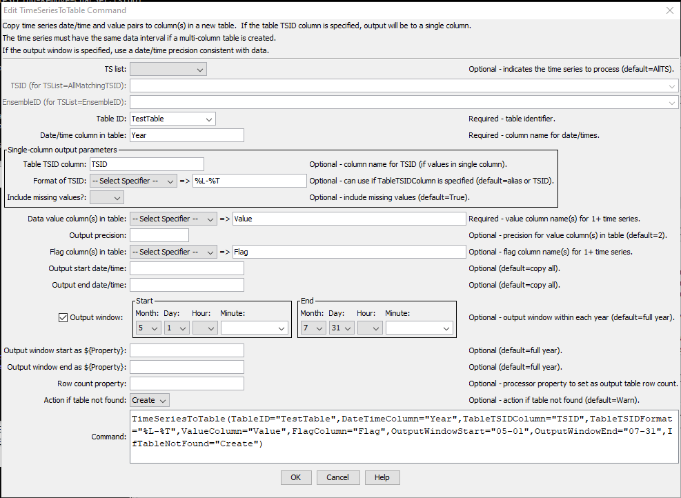Viewport: 681px width, 498px height.
Task: Click the Table TSID column field
Action: pyautogui.click(x=147, y=164)
